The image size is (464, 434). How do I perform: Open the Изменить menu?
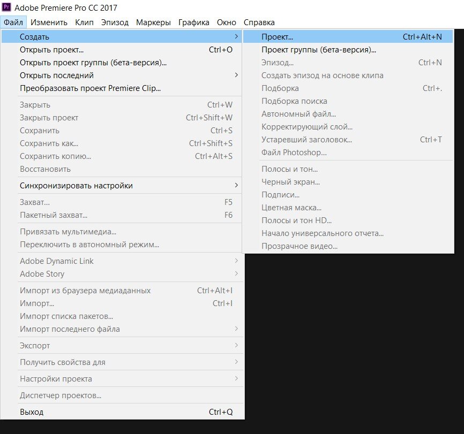tap(49, 22)
